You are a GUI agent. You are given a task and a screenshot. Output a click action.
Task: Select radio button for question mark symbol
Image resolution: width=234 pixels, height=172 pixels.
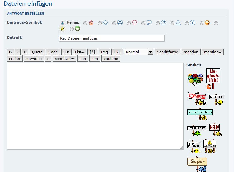coord(158,23)
